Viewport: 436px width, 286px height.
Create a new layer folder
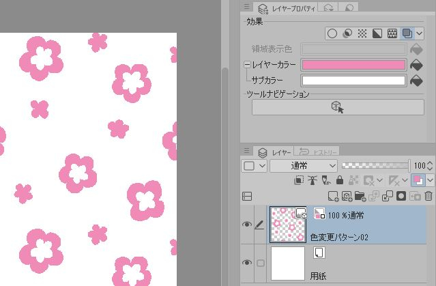coord(360,197)
